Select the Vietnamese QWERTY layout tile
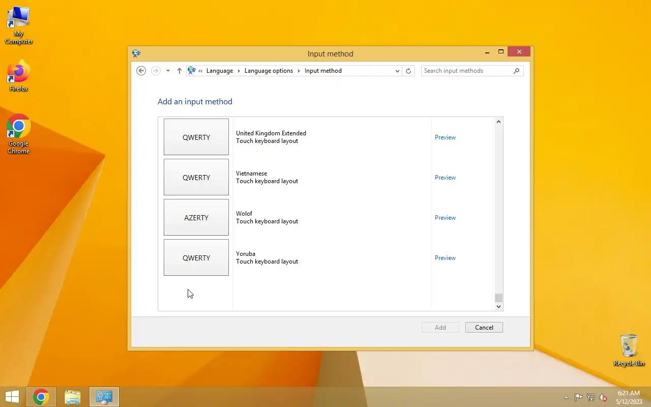Viewport: 651px width, 407px height. (x=196, y=177)
